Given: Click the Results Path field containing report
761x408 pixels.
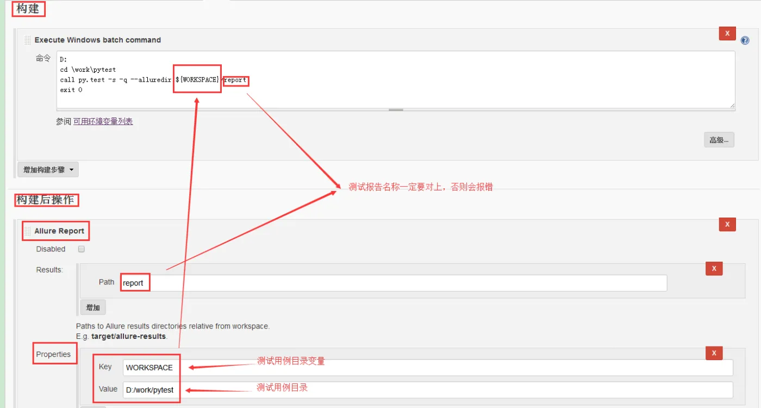Looking at the screenshot, I should 393,283.
